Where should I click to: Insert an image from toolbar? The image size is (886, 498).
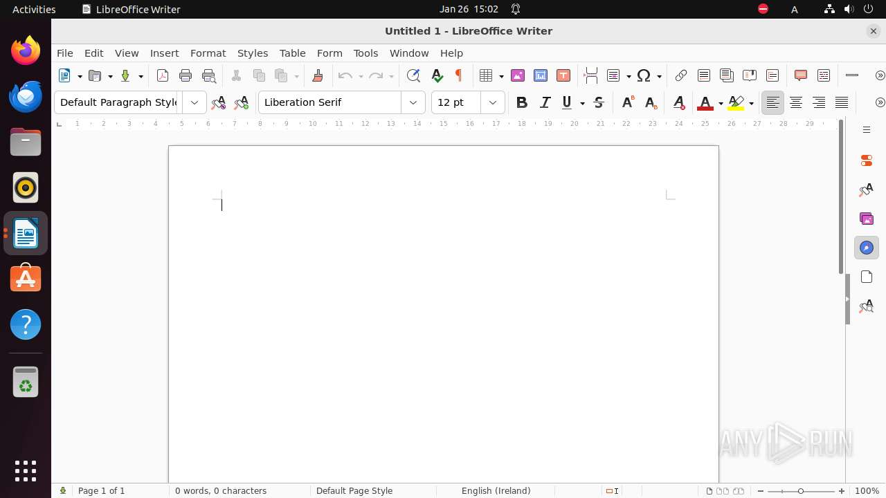(x=517, y=75)
